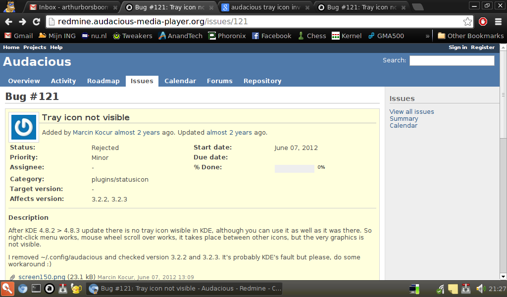
Task: Open the Other Bookmarks folder
Action: pyautogui.click(x=470, y=36)
